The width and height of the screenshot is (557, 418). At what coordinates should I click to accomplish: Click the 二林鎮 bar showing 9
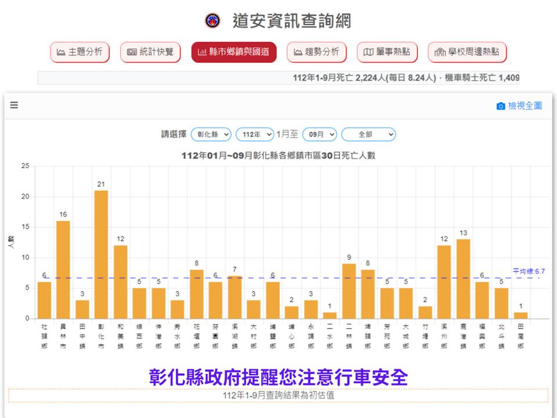pos(349,291)
